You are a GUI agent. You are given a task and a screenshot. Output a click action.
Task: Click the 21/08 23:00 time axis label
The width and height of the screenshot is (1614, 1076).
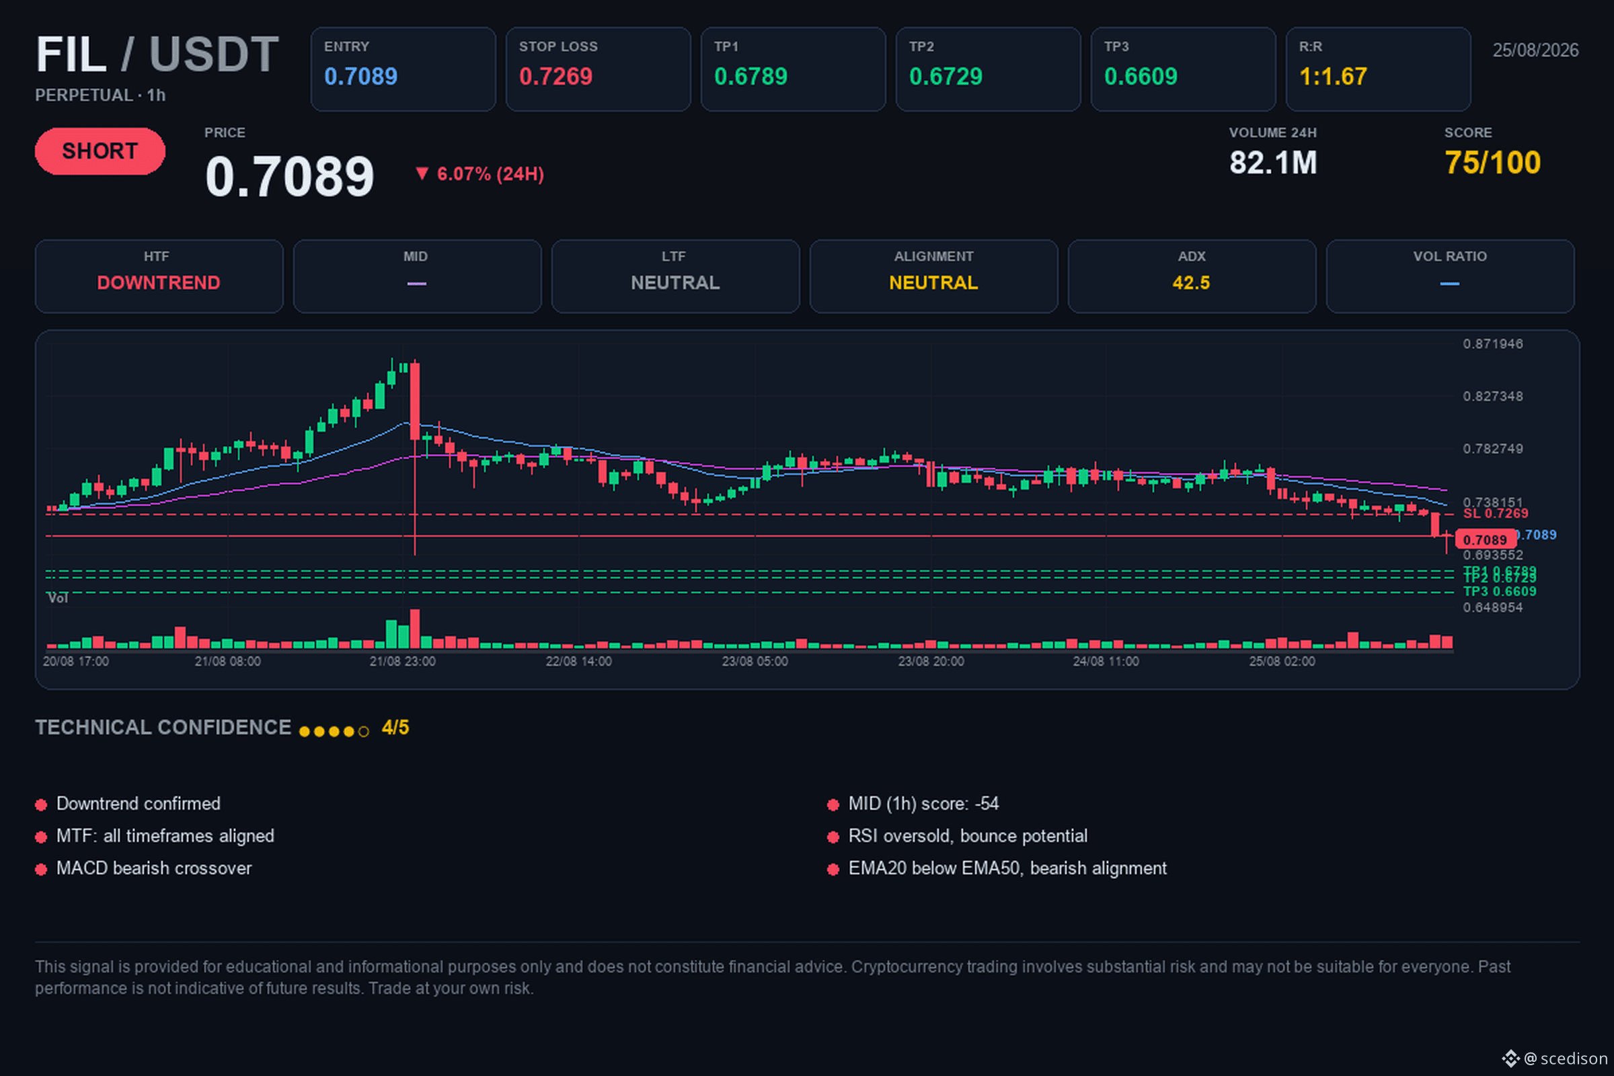(x=403, y=662)
